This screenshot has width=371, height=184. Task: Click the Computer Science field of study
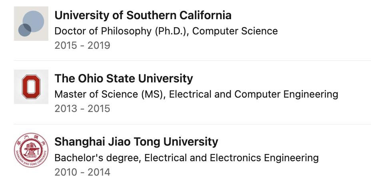coord(235,31)
